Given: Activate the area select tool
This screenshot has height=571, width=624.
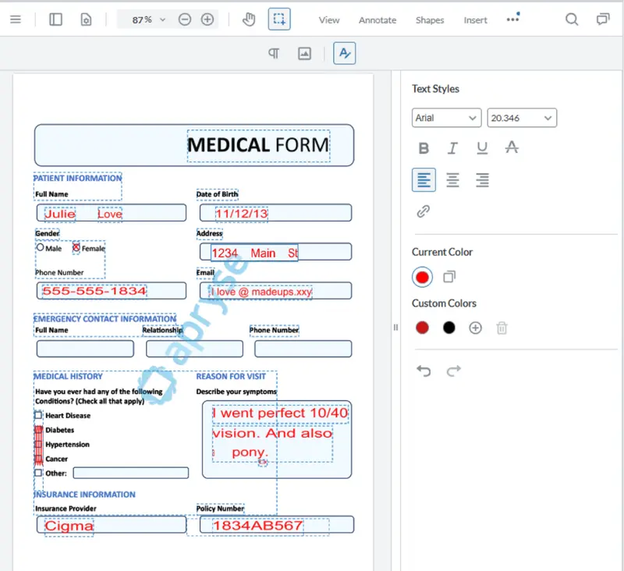Looking at the screenshot, I should point(279,19).
